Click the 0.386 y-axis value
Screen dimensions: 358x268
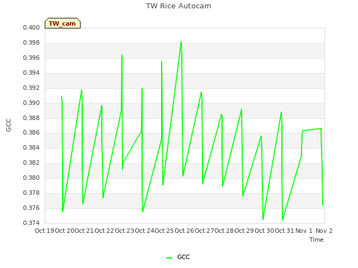coord(31,132)
